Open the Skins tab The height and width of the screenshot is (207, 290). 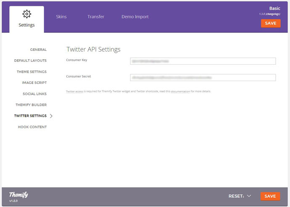click(x=61, y=17)
